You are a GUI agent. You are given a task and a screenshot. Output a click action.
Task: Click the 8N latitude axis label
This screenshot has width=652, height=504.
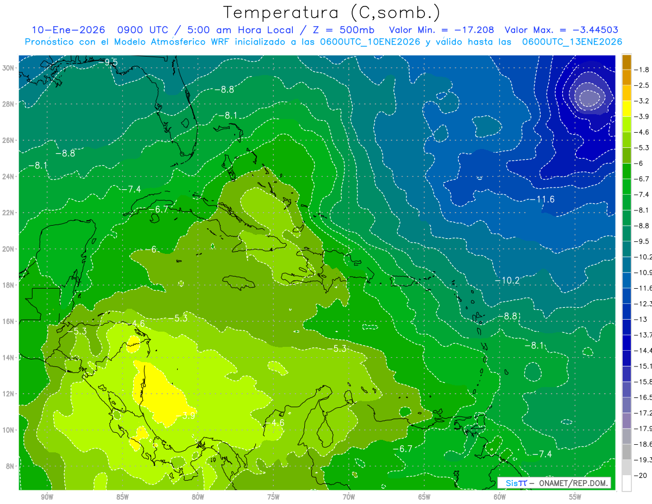[10, 466]
